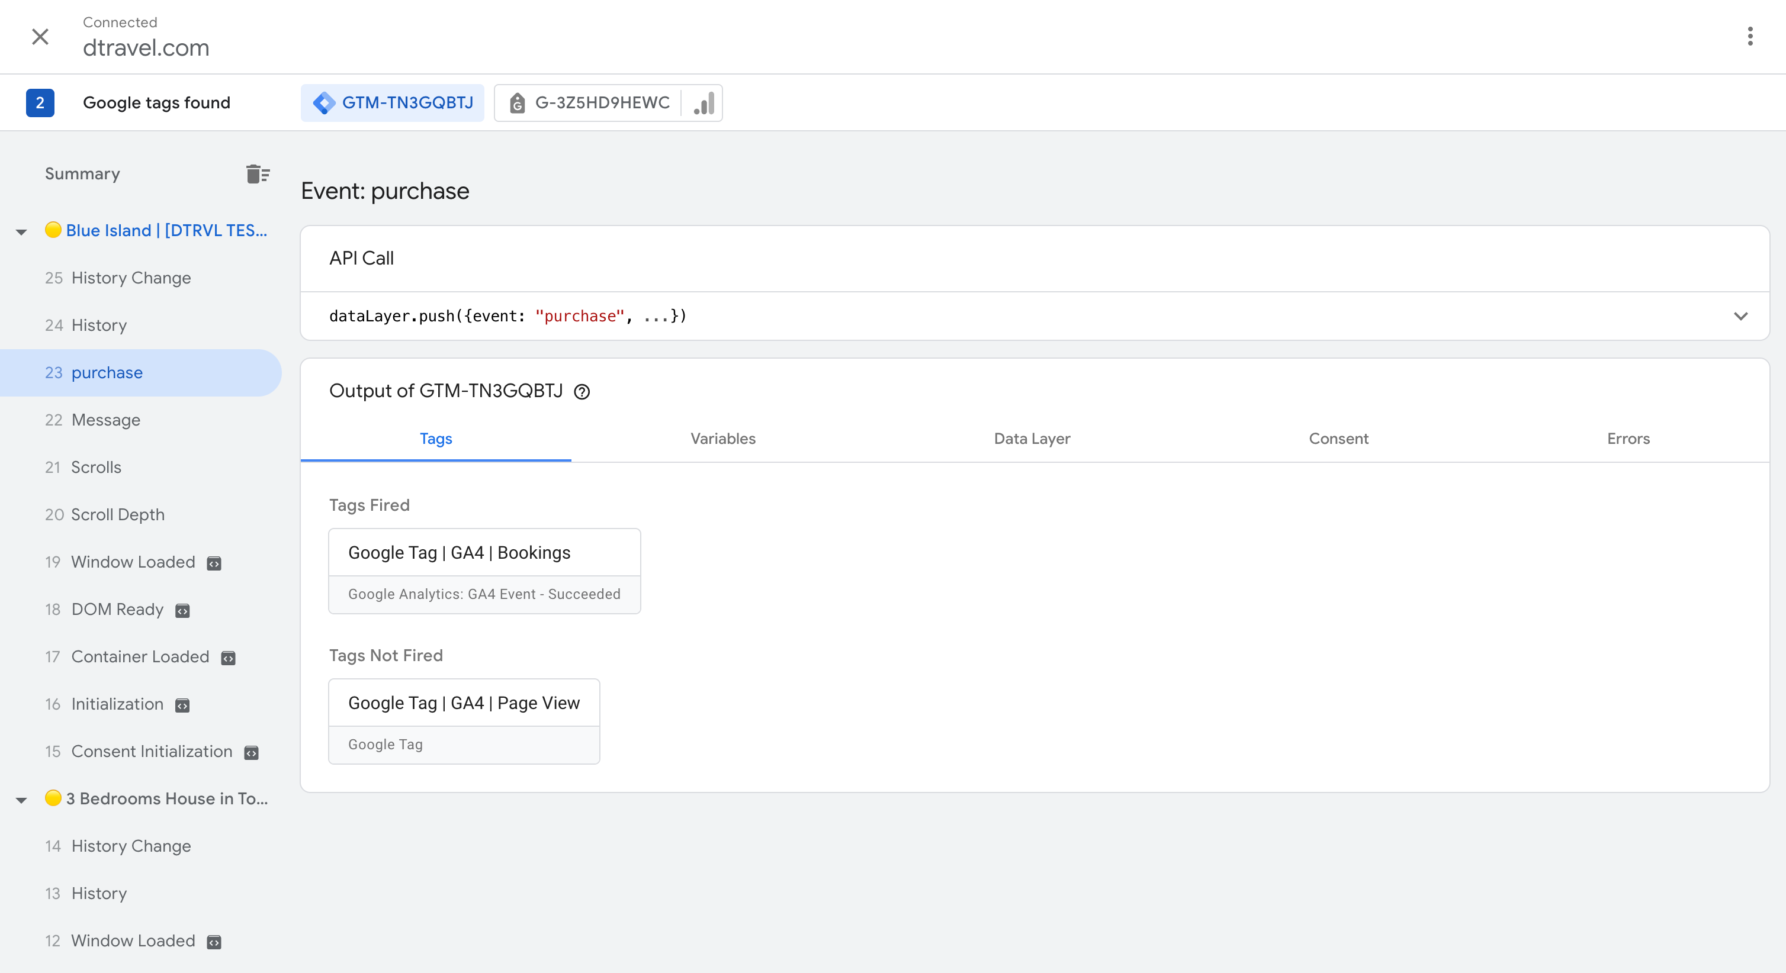Click the dtravel.com domain title
The width and height of the screenshot is (1786, 973).
146,48
